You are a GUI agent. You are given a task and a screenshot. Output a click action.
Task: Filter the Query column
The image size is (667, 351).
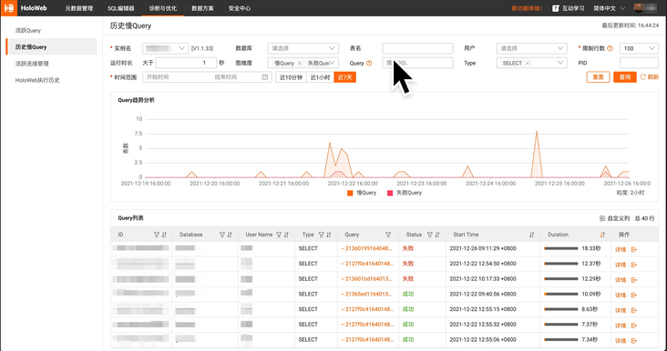tap(388, 235)
